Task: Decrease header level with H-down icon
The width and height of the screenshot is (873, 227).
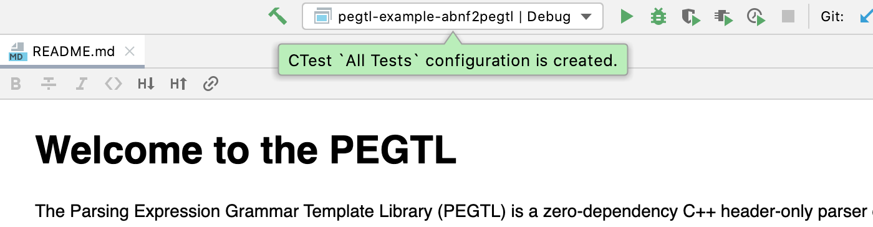Action: [x=146, y=84]
